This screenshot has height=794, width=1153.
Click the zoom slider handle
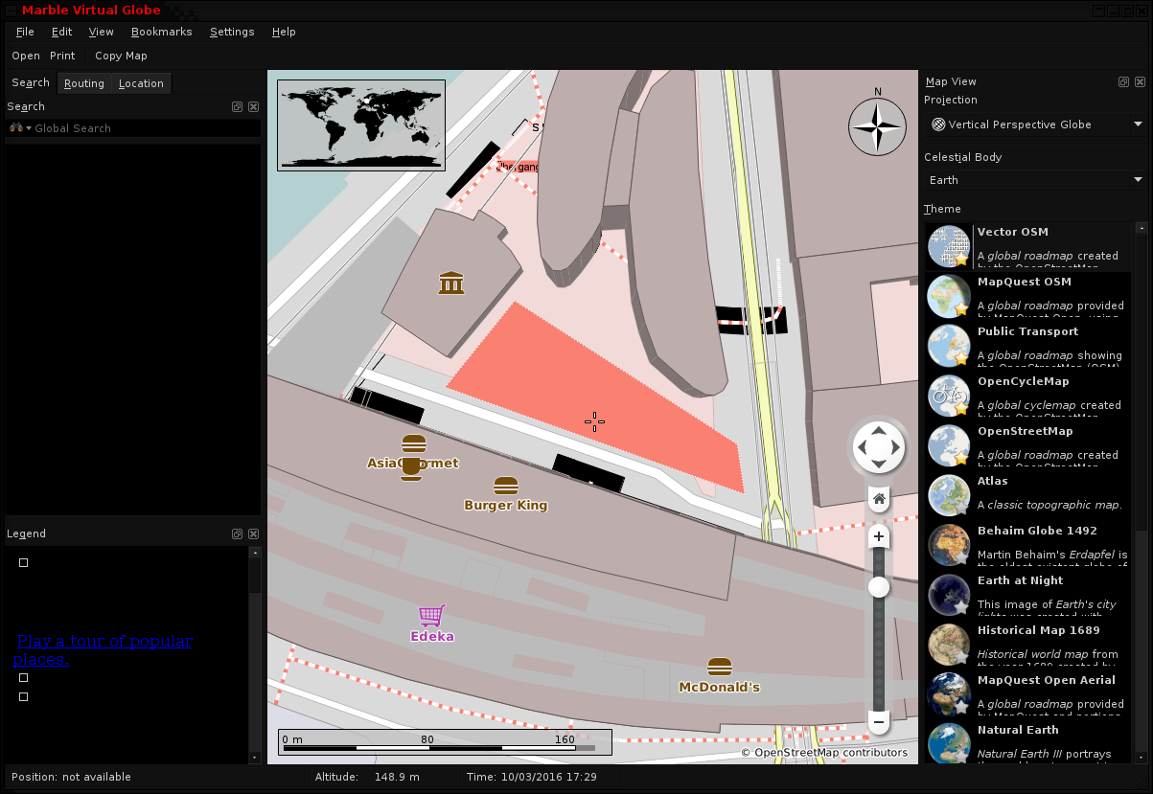click(x=879, y=587)
